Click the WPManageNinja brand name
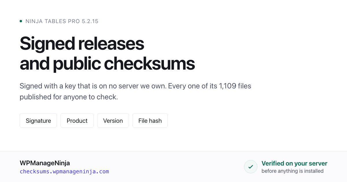 45,163
